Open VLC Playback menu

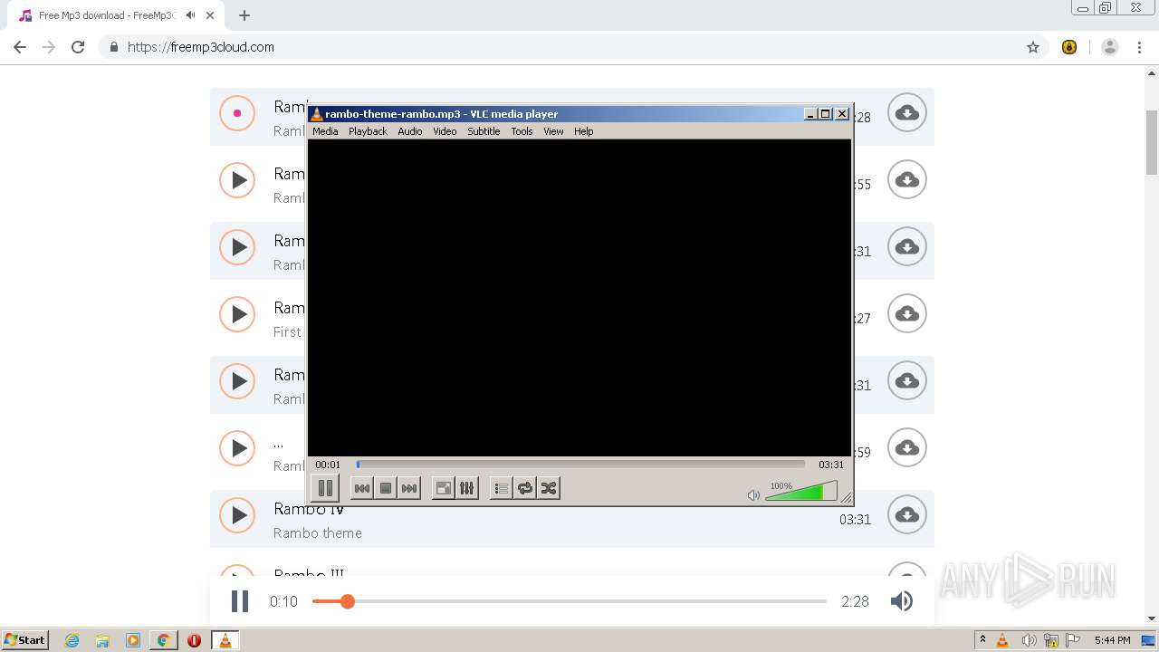tap(368, 131)
